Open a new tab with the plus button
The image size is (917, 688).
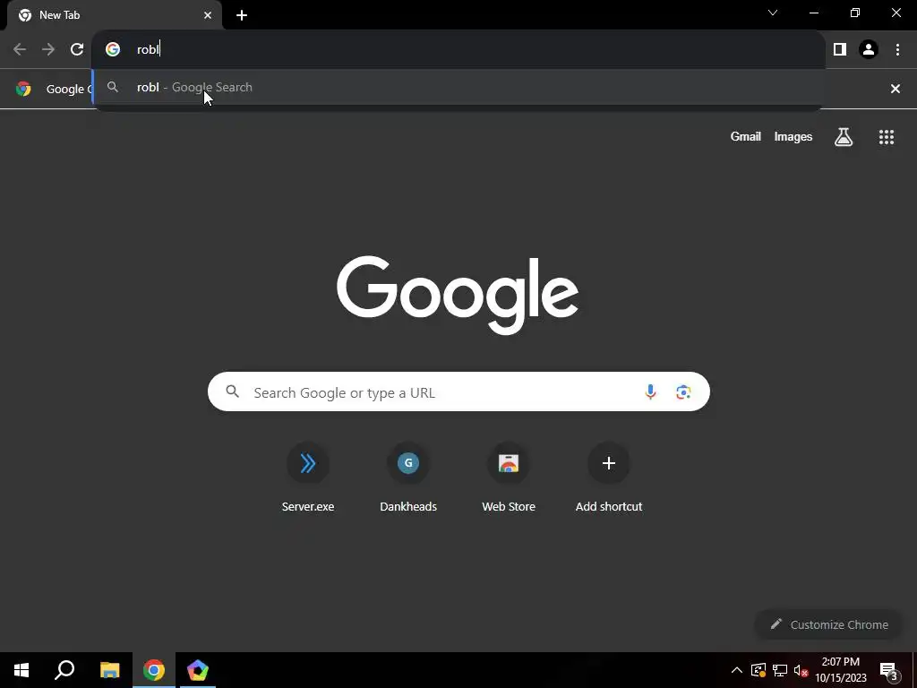(242, 15)
